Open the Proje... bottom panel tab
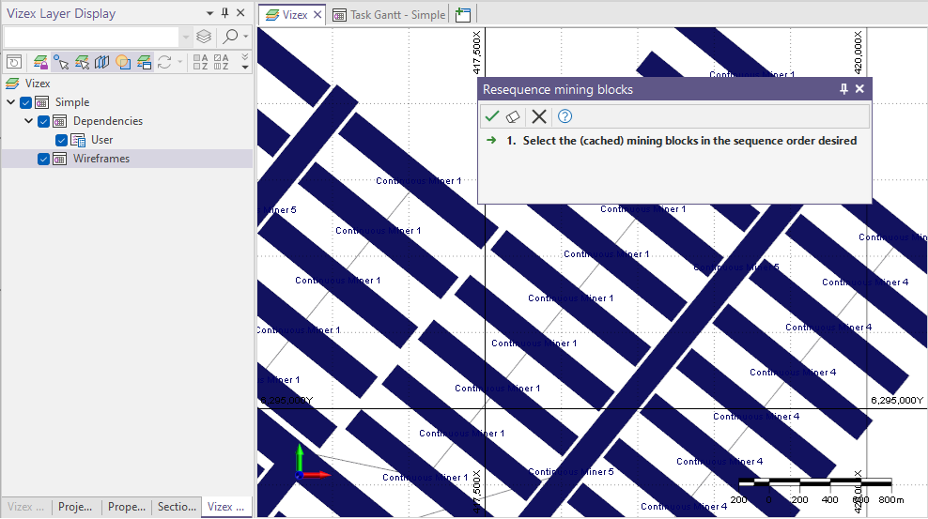This screenshot has width=928, height=519. (75, 507)
